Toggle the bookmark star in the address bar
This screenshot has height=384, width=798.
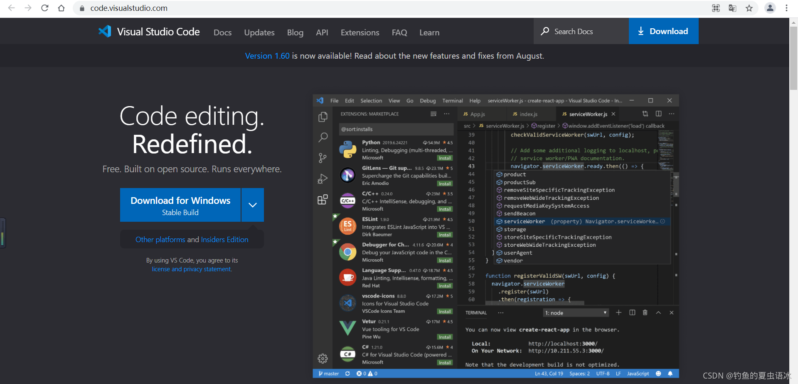[x=749, y=8]
